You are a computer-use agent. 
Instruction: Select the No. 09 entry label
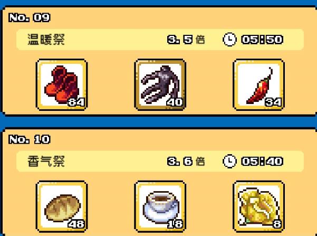click(x=30, y=17)
